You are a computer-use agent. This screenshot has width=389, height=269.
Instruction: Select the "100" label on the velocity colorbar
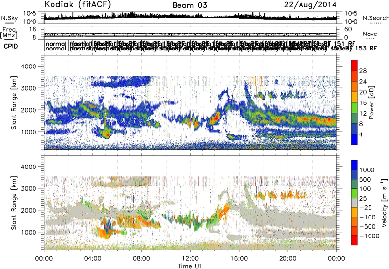pos(366,189)
